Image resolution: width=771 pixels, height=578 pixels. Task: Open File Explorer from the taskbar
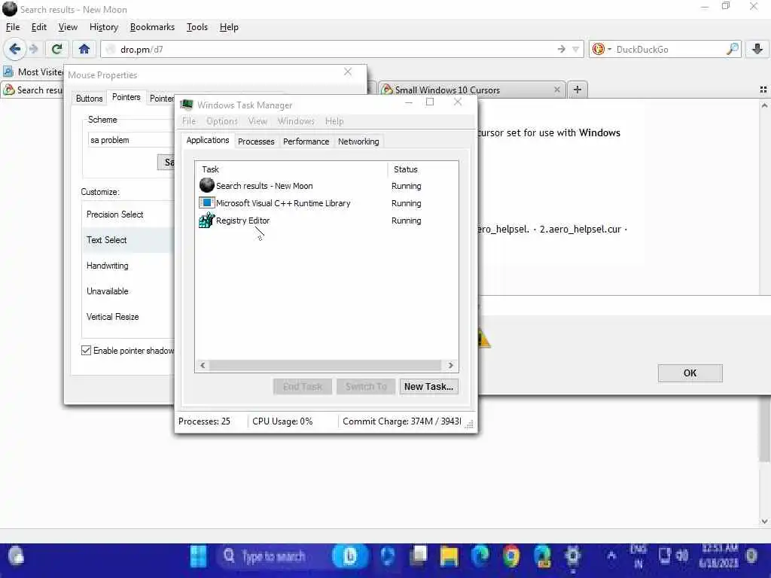coord(449,556)
